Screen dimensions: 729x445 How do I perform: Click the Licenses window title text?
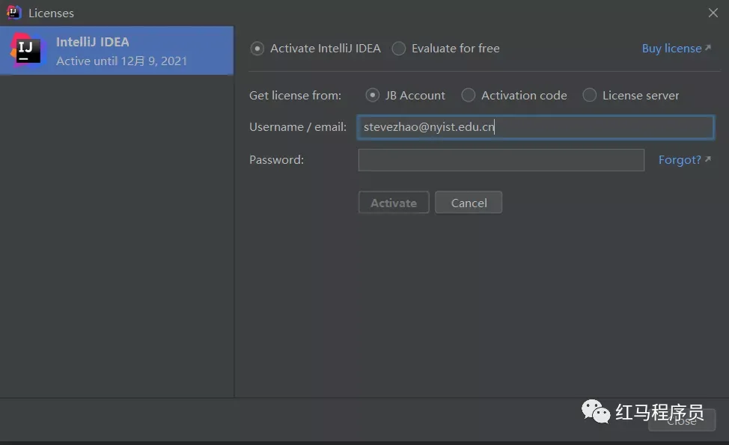point(51,13)
